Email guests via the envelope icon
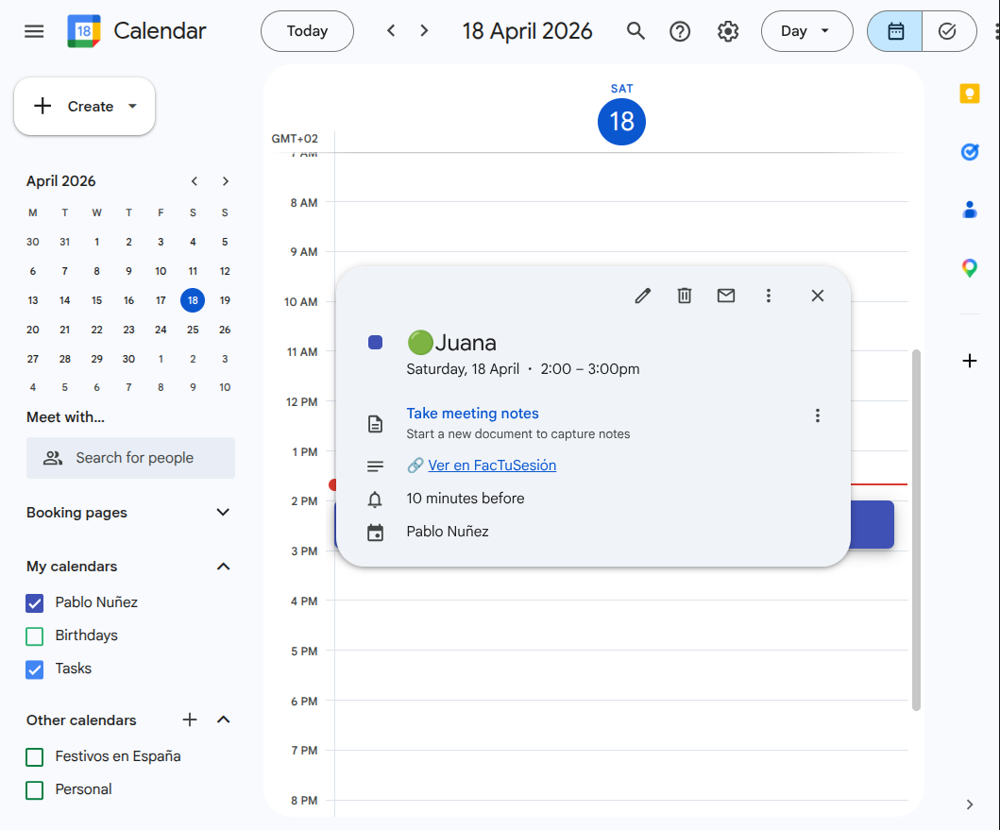This screenshot has height=830, width=1000. 725,296
